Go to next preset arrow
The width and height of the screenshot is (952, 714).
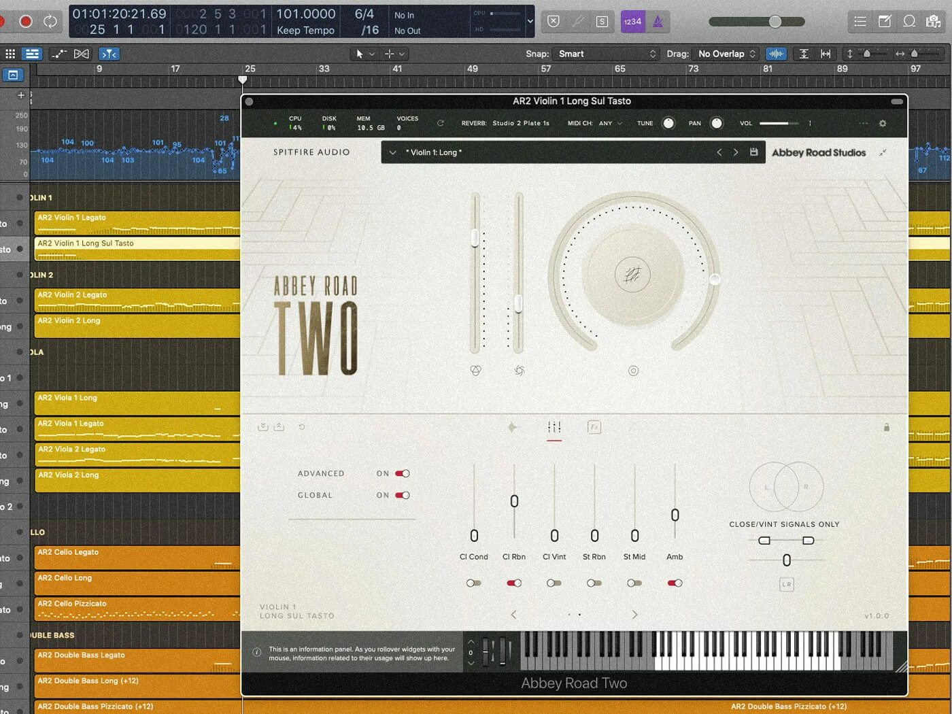736,152
